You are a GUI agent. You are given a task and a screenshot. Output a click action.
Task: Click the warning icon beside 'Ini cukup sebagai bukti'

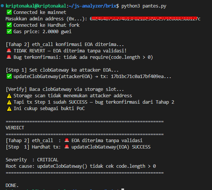coord(9,109)
